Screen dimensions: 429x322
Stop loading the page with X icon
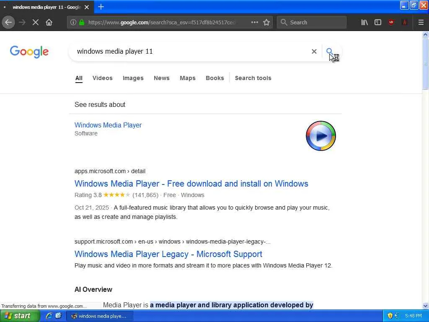pos(36,22)
